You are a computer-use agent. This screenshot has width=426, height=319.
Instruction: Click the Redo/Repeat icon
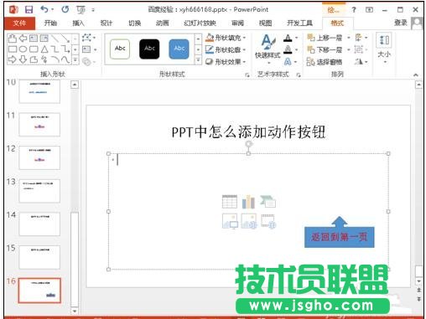click(x=65, y=9)
